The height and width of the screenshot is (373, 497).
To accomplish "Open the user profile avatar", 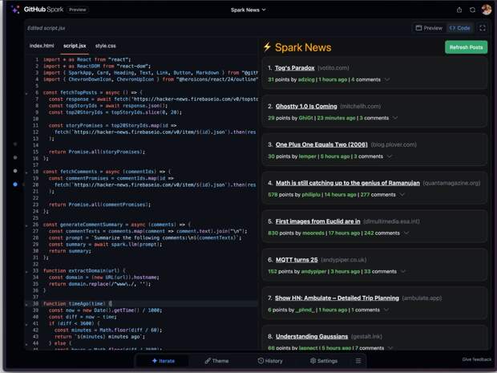I will 487,10.
